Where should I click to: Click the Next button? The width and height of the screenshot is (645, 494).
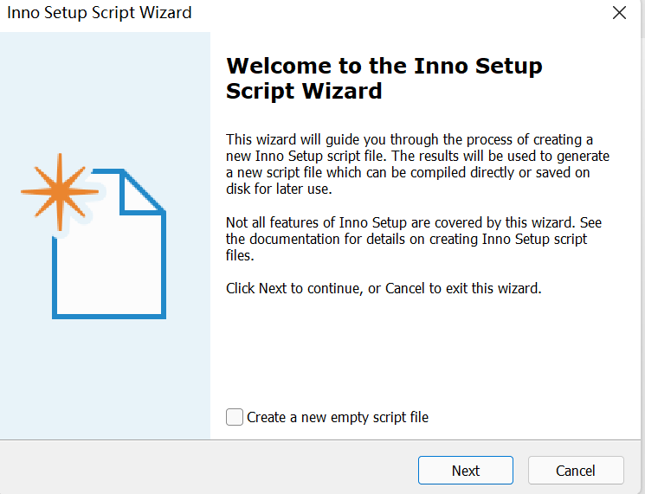click(466, 470)
